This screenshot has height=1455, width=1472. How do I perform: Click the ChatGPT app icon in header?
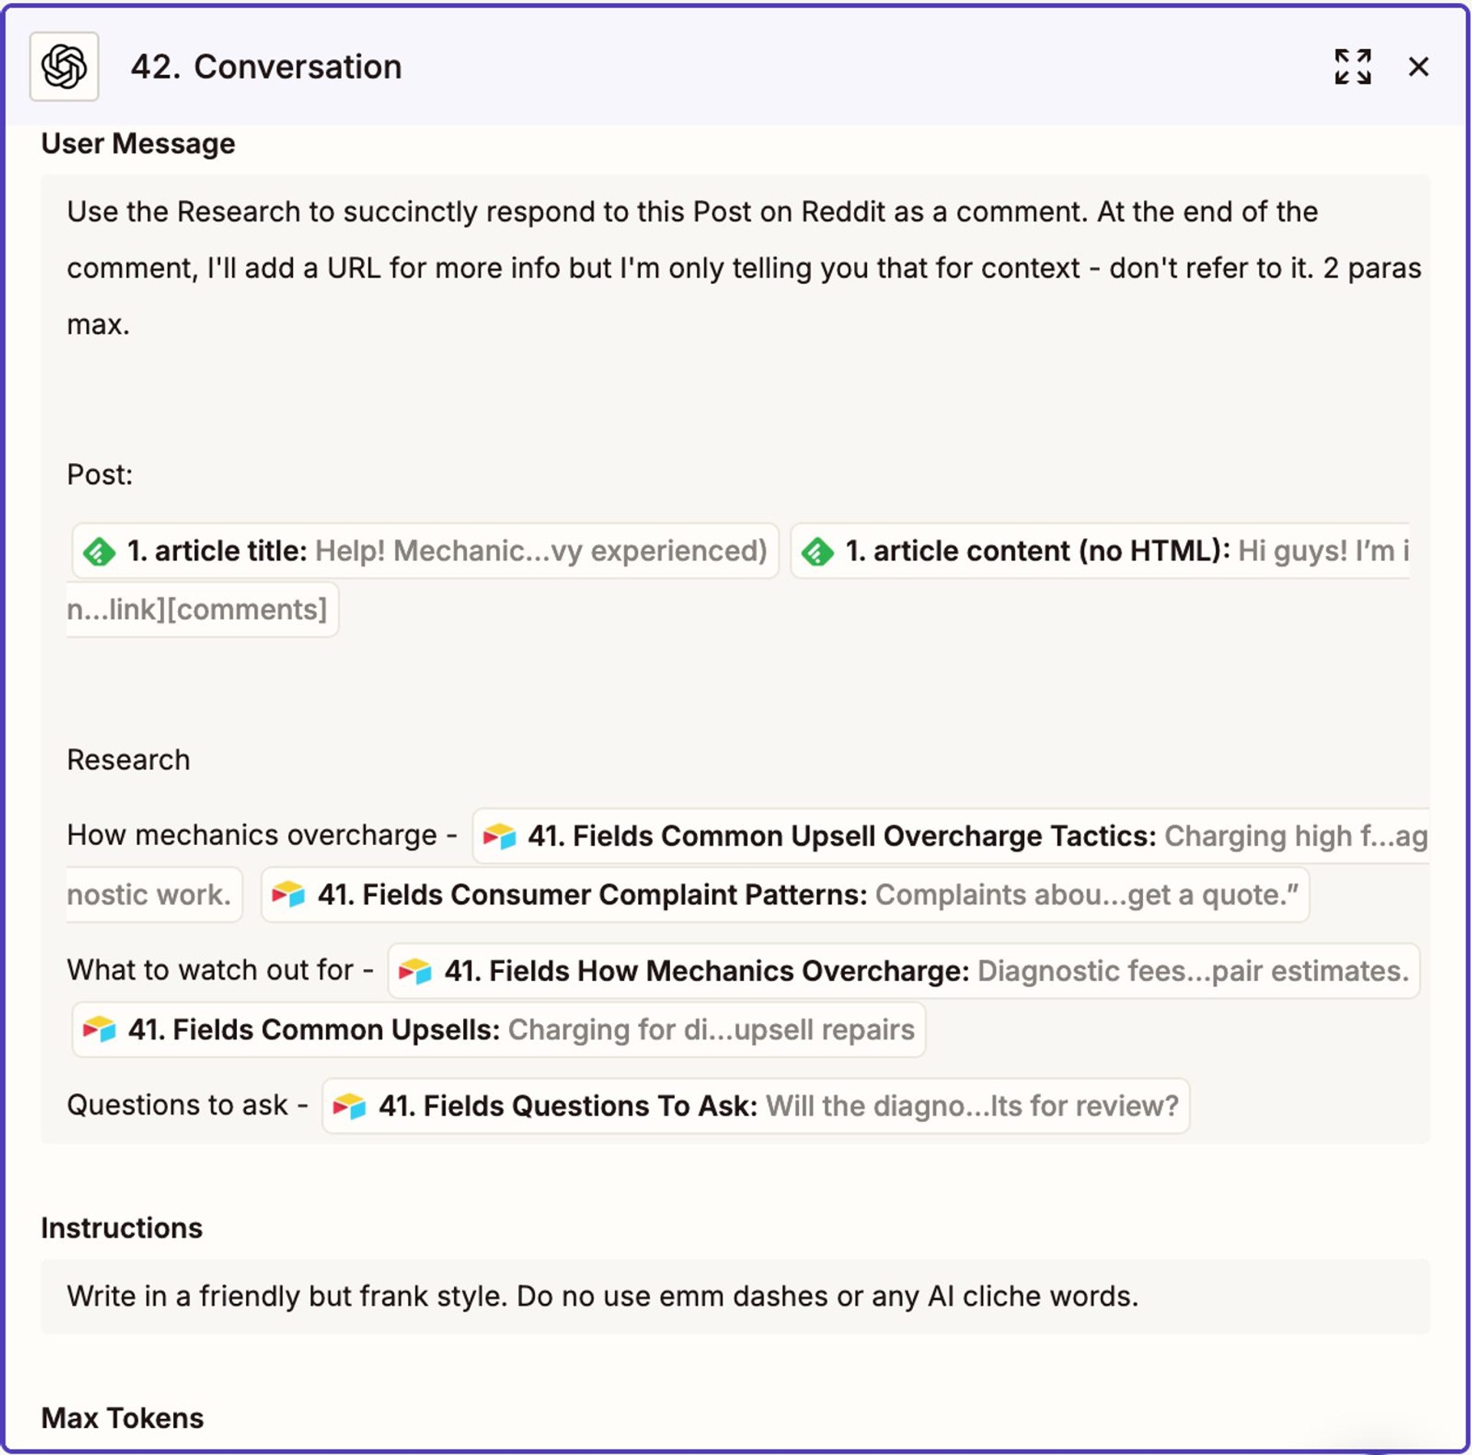tap(64, 67)
